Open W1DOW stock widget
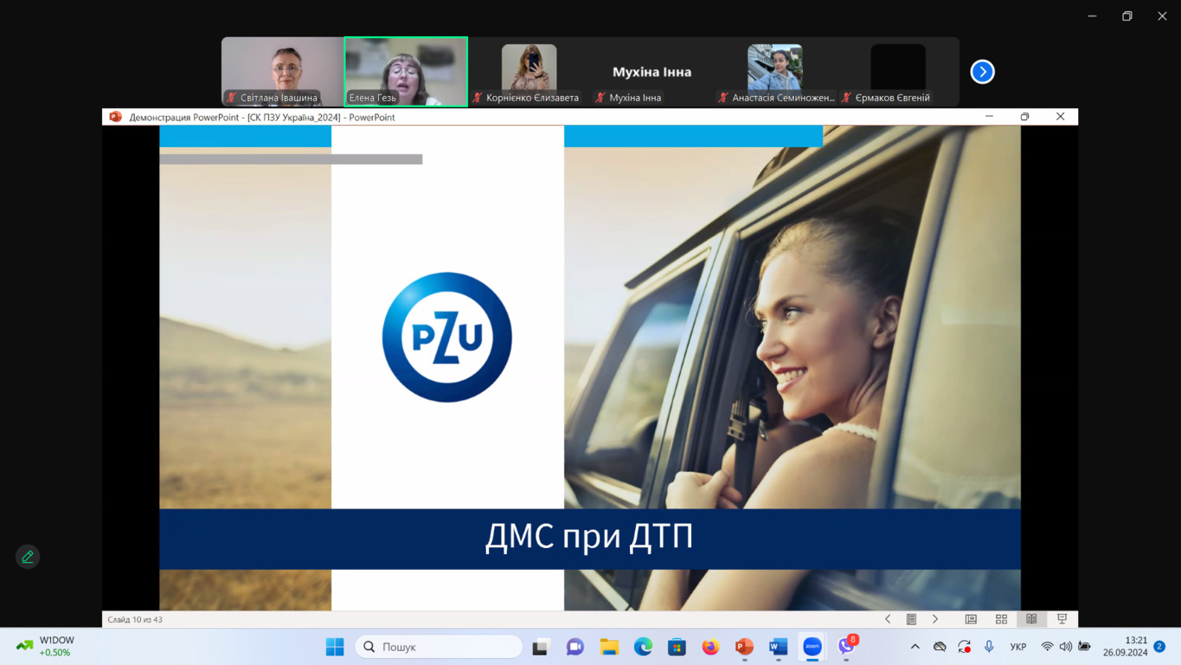This screenshot has height=665, width=1181. [46, 647]
